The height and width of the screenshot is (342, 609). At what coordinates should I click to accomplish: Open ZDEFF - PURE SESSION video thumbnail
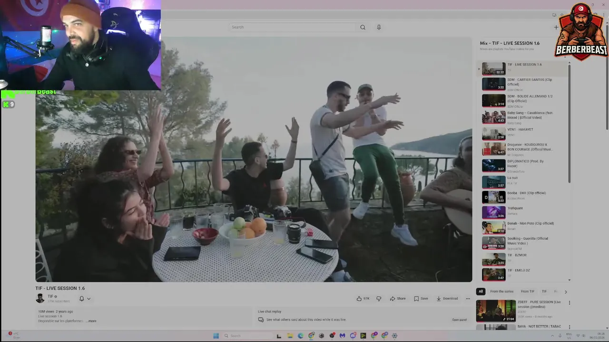click(496, 311)
